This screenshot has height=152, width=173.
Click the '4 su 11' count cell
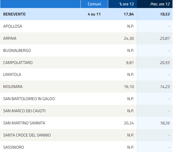[x=94, y=14]
